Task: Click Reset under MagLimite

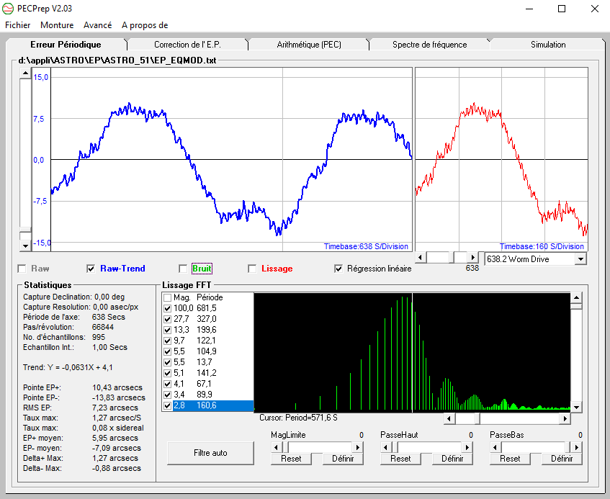Action: [291, 459]
